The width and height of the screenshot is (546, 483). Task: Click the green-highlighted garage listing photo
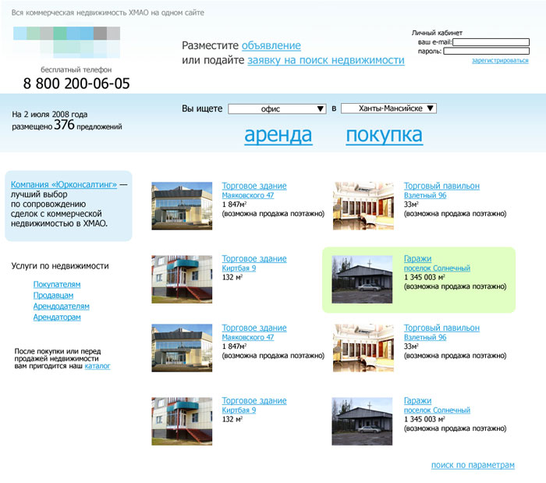click(x=362, y=279)
